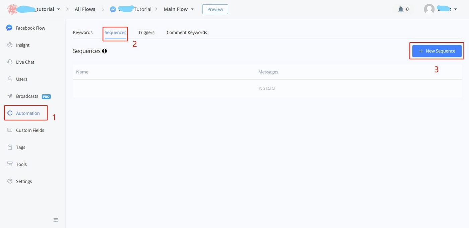Open the account menu dropdown arrow
The width and height of the screenshot is (469, 228).
(456, 9)
